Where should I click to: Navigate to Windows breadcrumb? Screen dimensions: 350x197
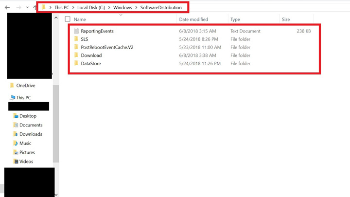(122, 8)
